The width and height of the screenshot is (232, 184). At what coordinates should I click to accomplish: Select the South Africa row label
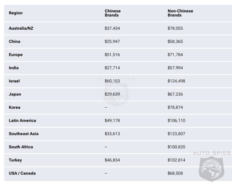click(21, 147)
